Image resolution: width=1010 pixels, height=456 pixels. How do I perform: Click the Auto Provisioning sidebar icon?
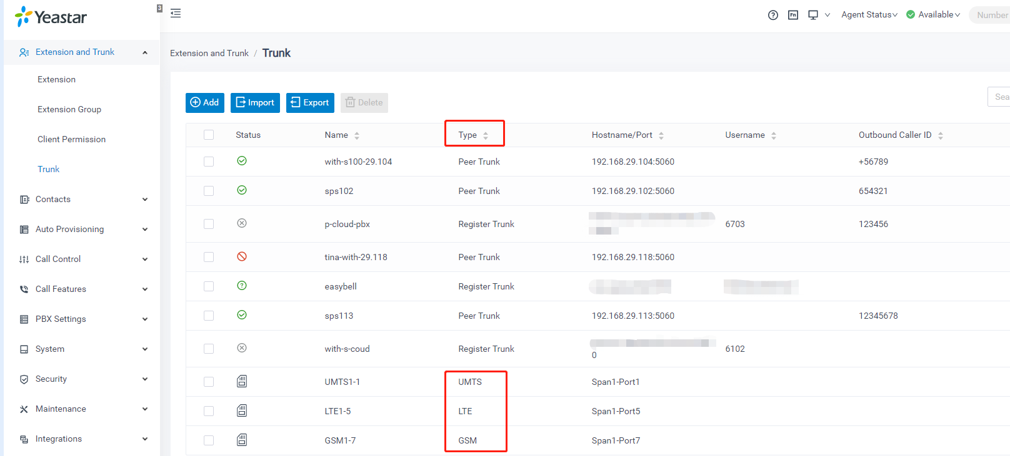coord(24,230)
